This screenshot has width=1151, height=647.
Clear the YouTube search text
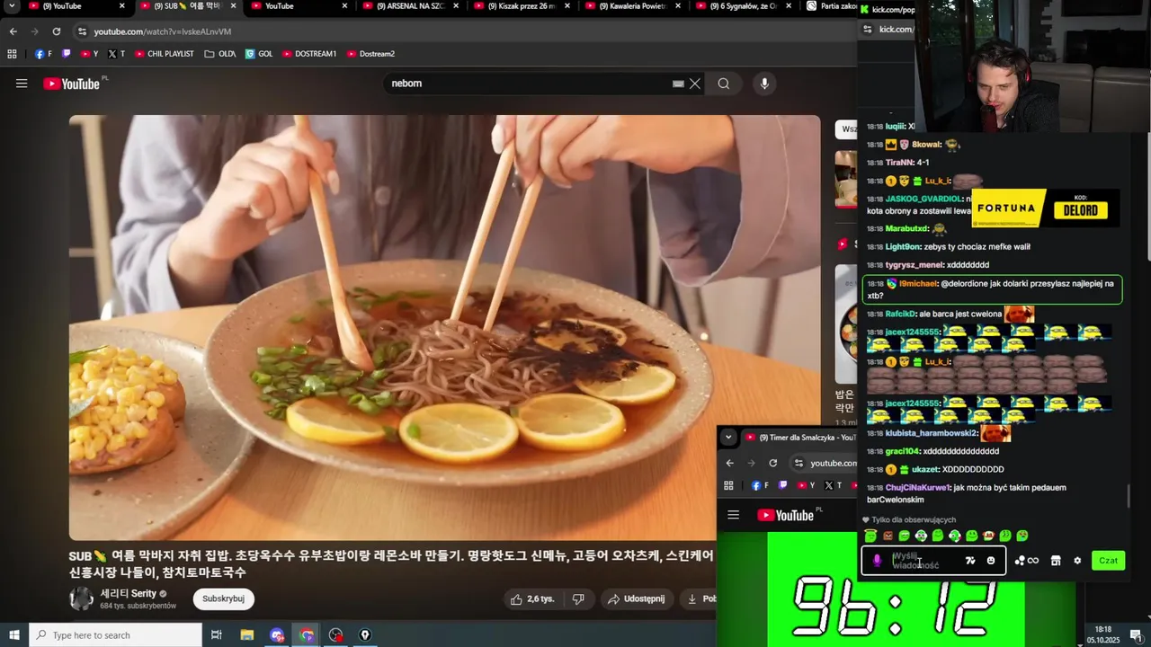pos(695,84)
